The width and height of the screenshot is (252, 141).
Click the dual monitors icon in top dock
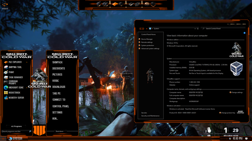[x=105, y=4]
